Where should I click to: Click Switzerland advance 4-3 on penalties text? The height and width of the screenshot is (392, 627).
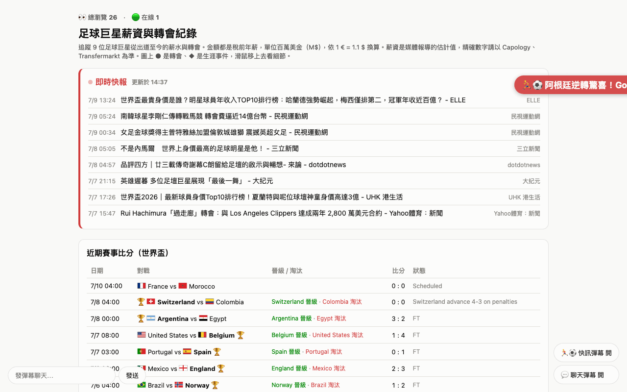(465, 302)
